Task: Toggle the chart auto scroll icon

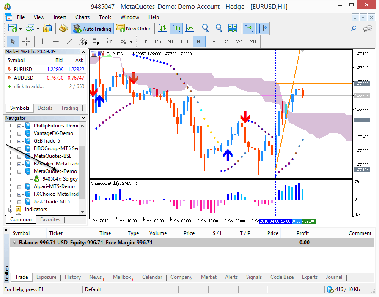Action: (249, 29)
